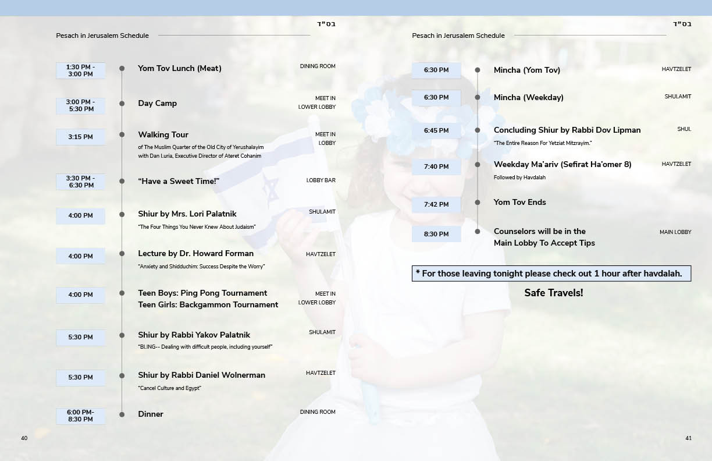
Task: Click the "8:30 PM" time box
Action: tap(436, 234)
